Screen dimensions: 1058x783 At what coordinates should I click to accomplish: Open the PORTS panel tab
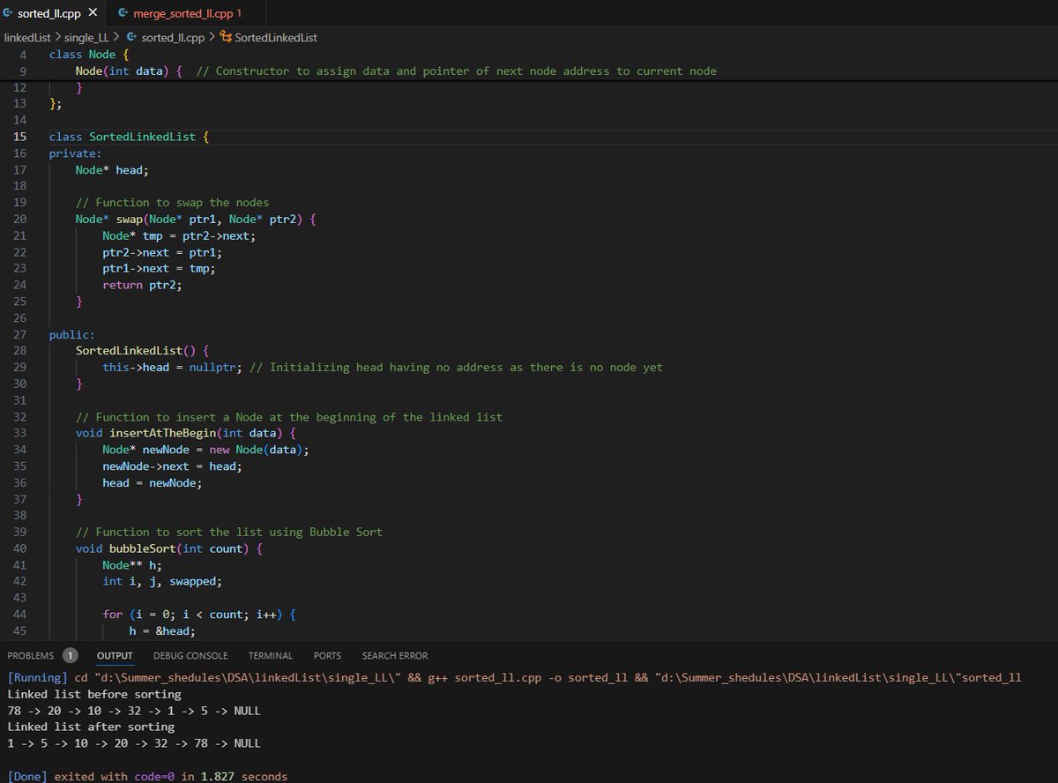327,656
